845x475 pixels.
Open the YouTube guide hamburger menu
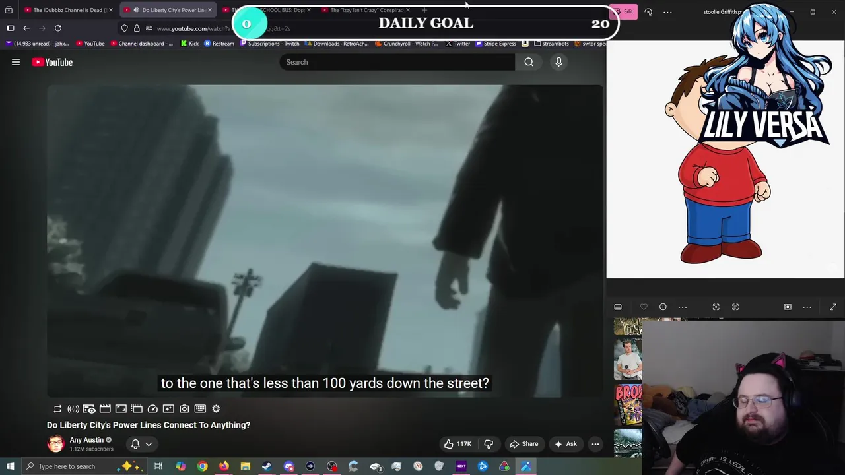(x=16, y=62)
